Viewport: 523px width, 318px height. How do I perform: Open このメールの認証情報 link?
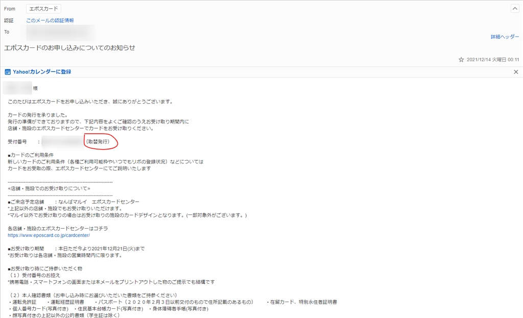50,20
